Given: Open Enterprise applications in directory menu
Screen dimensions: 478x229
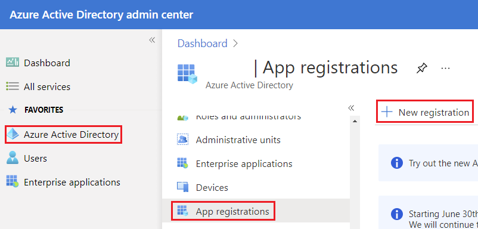Looking at the screenshot, I should pos(244,164).
